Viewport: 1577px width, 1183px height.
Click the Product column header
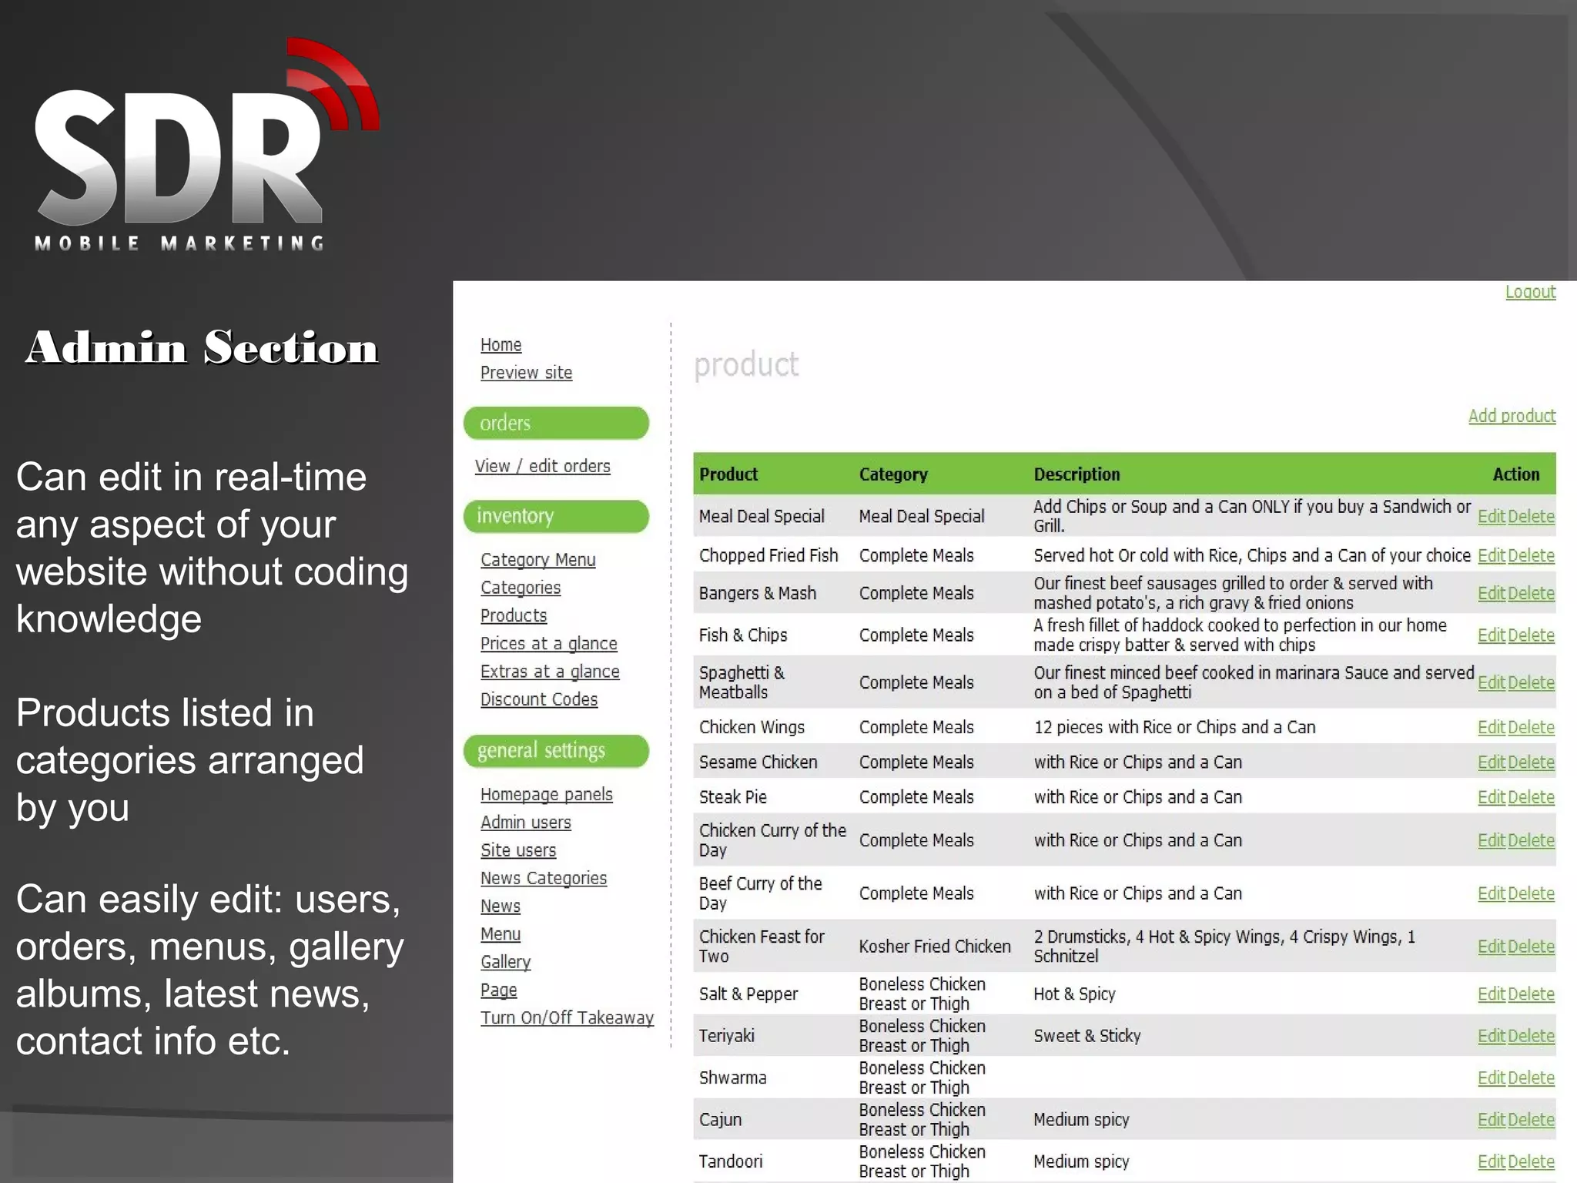[x=728, y=474]
